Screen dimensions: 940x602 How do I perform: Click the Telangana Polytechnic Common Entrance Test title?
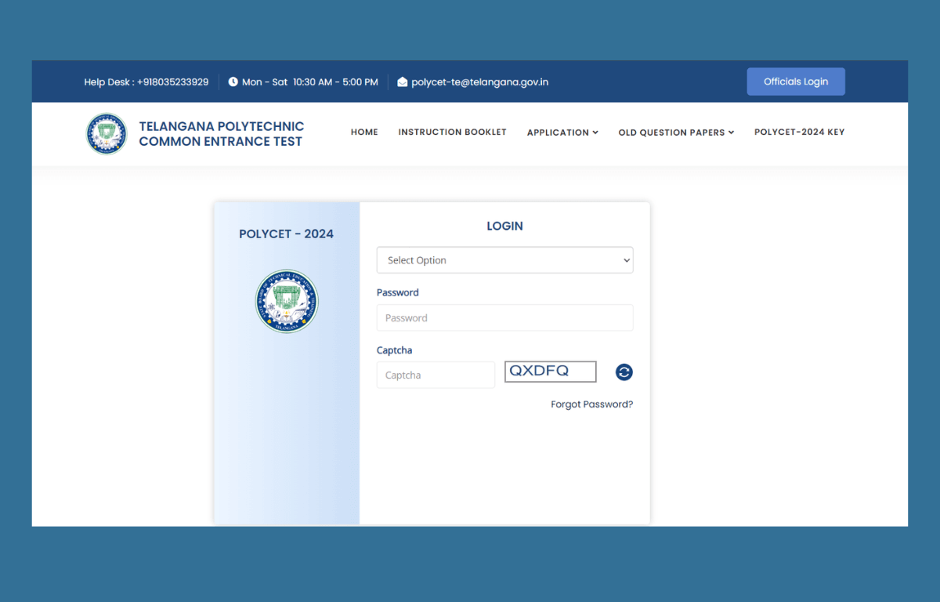point(221,133)
